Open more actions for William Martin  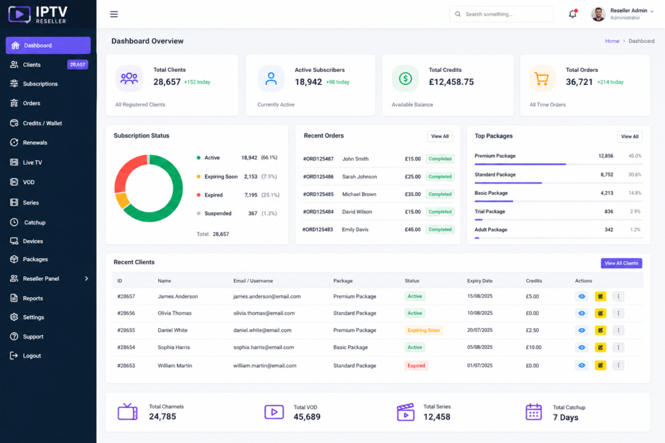point(618,365)
